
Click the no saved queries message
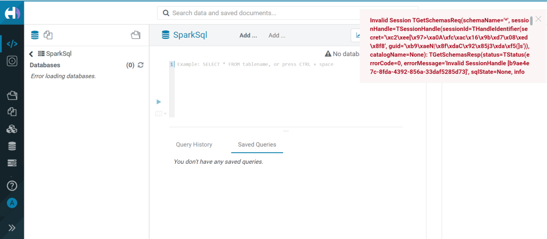pyautogui.click(x=218, y=162)
